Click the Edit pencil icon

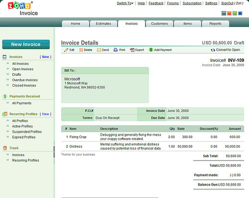pos(66,50)
